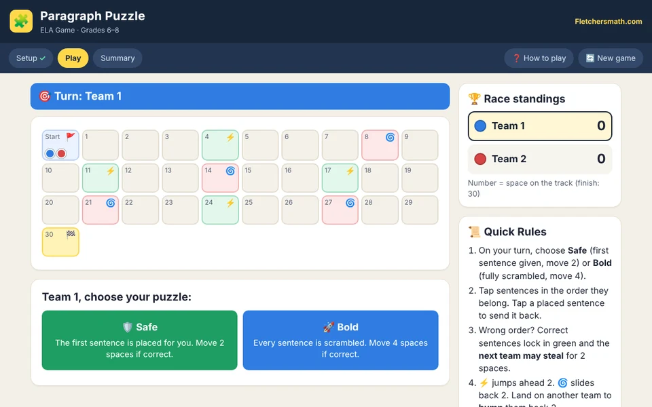Click board space 26
The height and width of the screenshot is (407, 652).
(x=300, y=210)
